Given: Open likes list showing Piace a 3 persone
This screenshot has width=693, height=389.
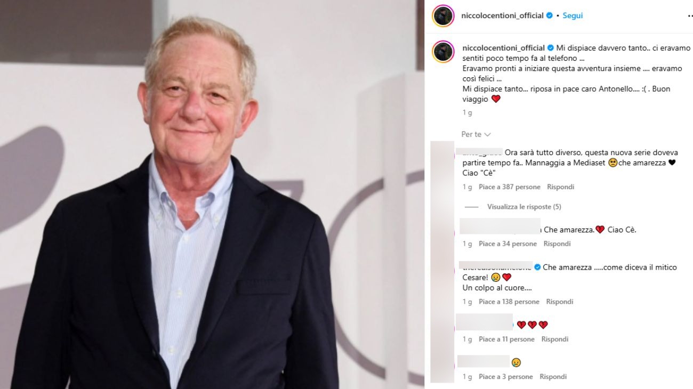Looking at the screenshot, I should click(506, 377).
